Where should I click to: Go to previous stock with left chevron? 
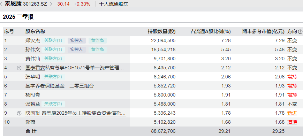[x=1, y=4]
